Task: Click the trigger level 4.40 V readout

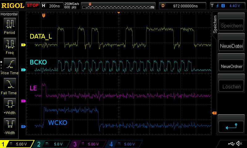Action: tap(235, 6)
